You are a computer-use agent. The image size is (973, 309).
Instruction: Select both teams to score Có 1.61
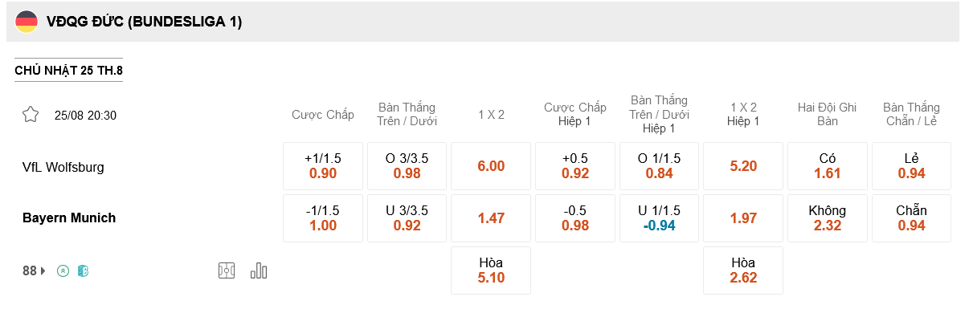pos(828,166)
